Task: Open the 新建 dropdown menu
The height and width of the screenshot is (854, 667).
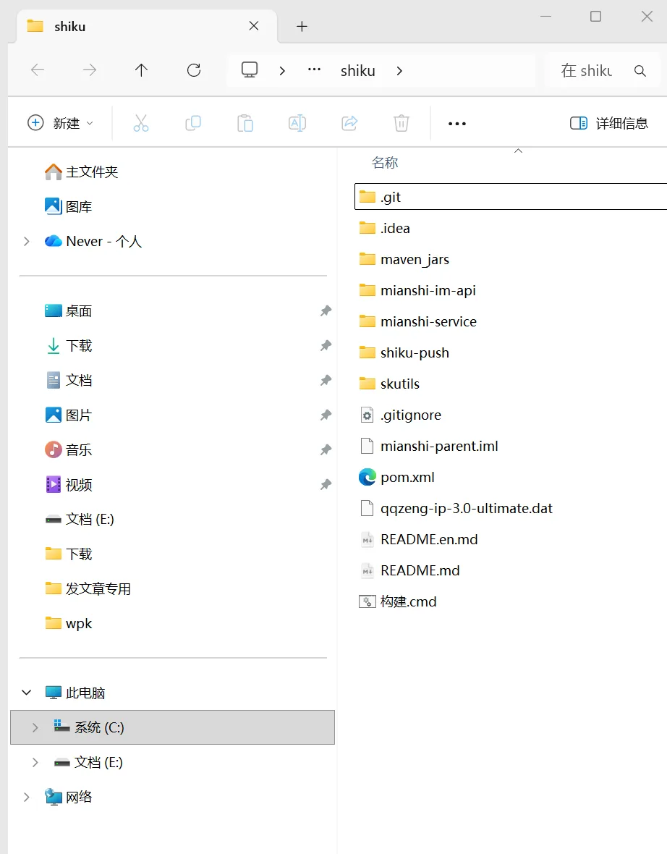Action: [61, 123]
